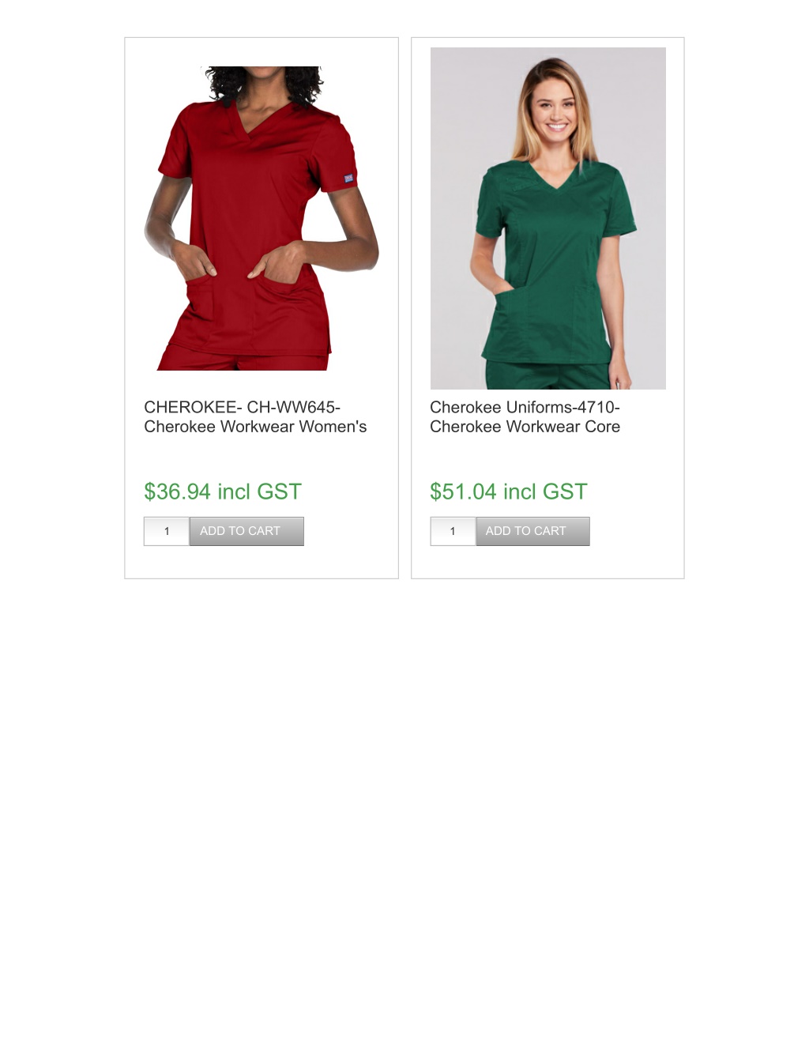This screenshot has width=809, height=1047.
Task: Select the $51.04 incl GST price
Action: (509, 491)
